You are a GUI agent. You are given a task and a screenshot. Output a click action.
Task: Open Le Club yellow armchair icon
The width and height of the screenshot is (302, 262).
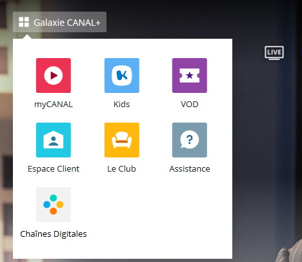click(122, 140)
